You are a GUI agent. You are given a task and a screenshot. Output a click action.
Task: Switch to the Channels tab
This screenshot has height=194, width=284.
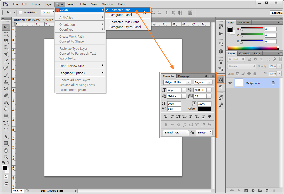point(244,54)
